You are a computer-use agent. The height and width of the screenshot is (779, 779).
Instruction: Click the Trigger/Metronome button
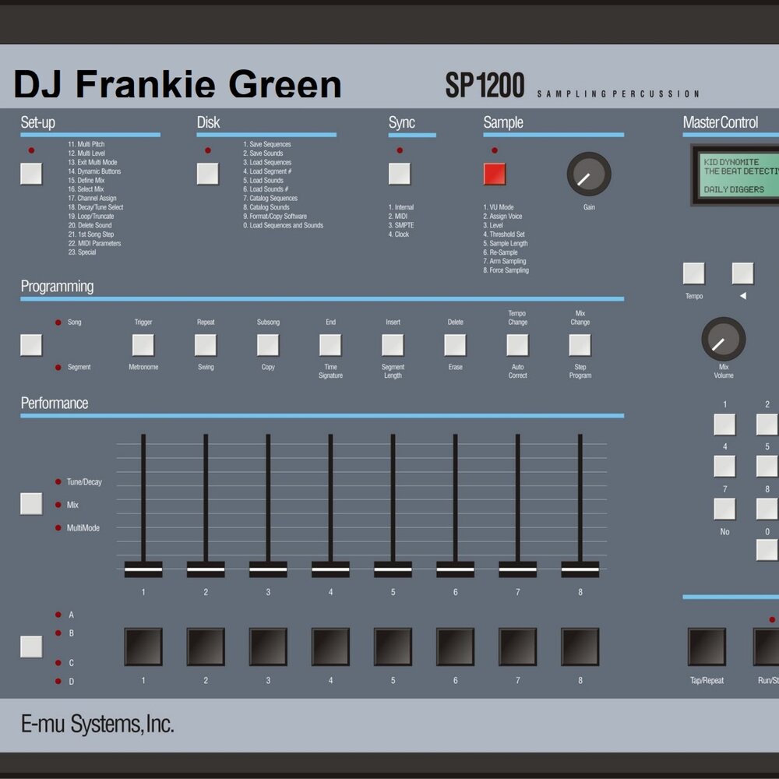(x=143, y=345)
